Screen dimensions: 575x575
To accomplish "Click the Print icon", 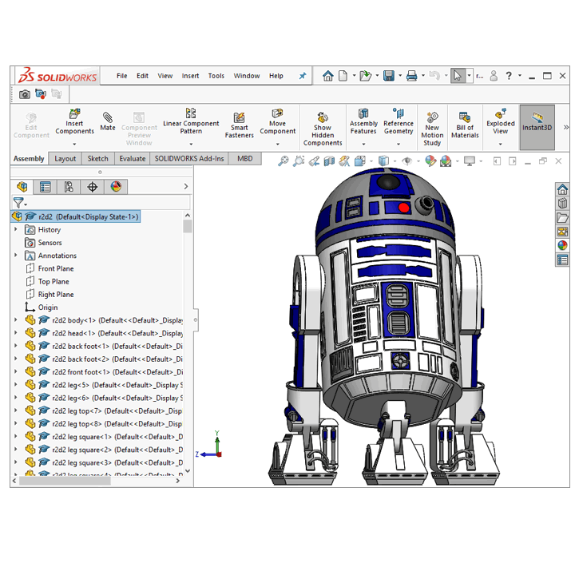I will (411, 76).
